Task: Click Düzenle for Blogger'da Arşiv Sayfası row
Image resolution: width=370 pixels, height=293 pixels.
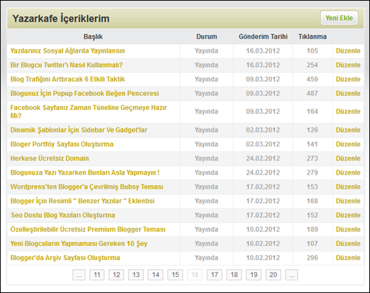Action: point(348,258)
